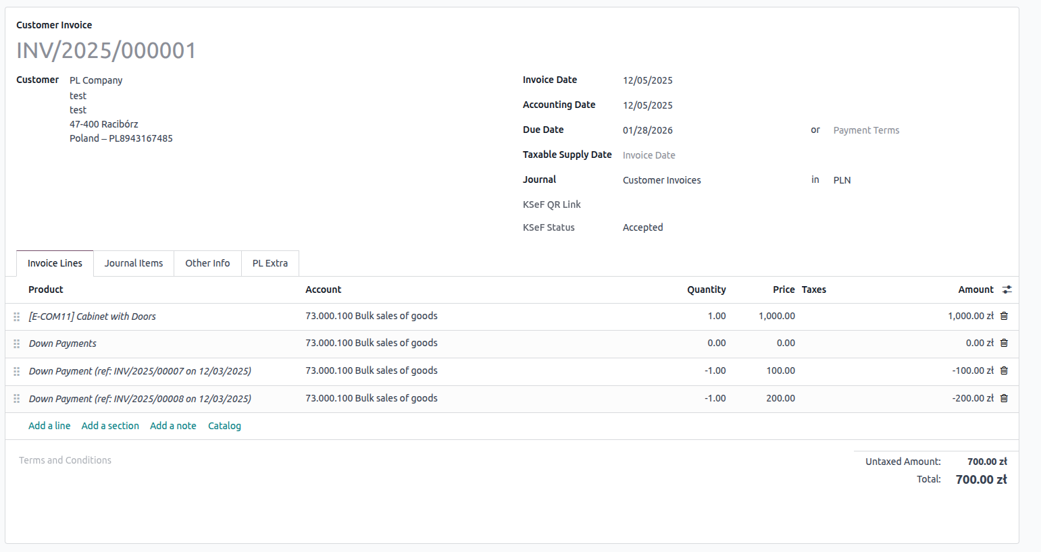Click drag handle on Down Payments row
The height and width of the screenshot is (552, 1041).
pyautogui.click(x=17, y=343)
